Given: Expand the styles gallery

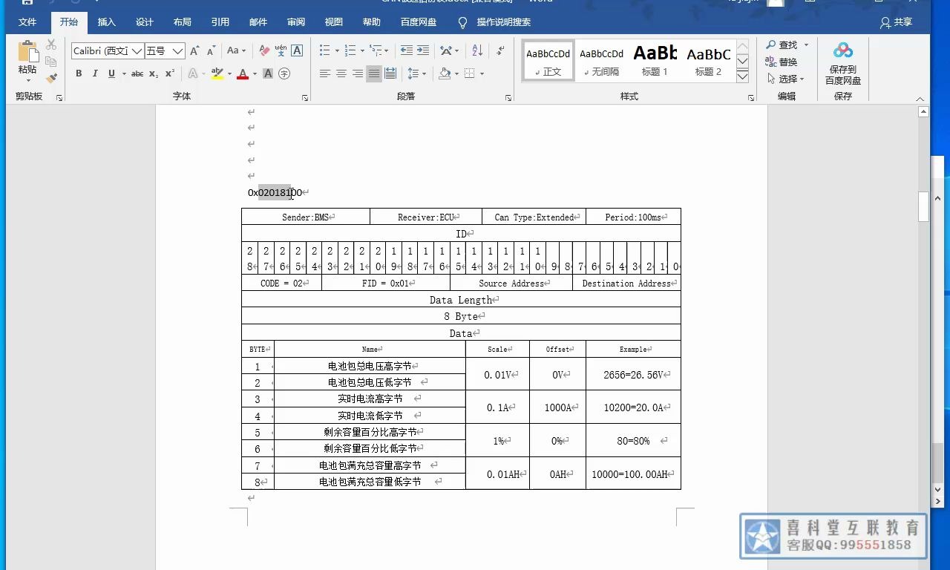Looking at the screenshot, I should tap(743, 76).
